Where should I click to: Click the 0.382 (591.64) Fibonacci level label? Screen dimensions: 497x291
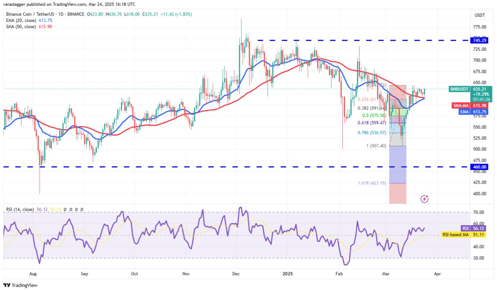point(371,108)
